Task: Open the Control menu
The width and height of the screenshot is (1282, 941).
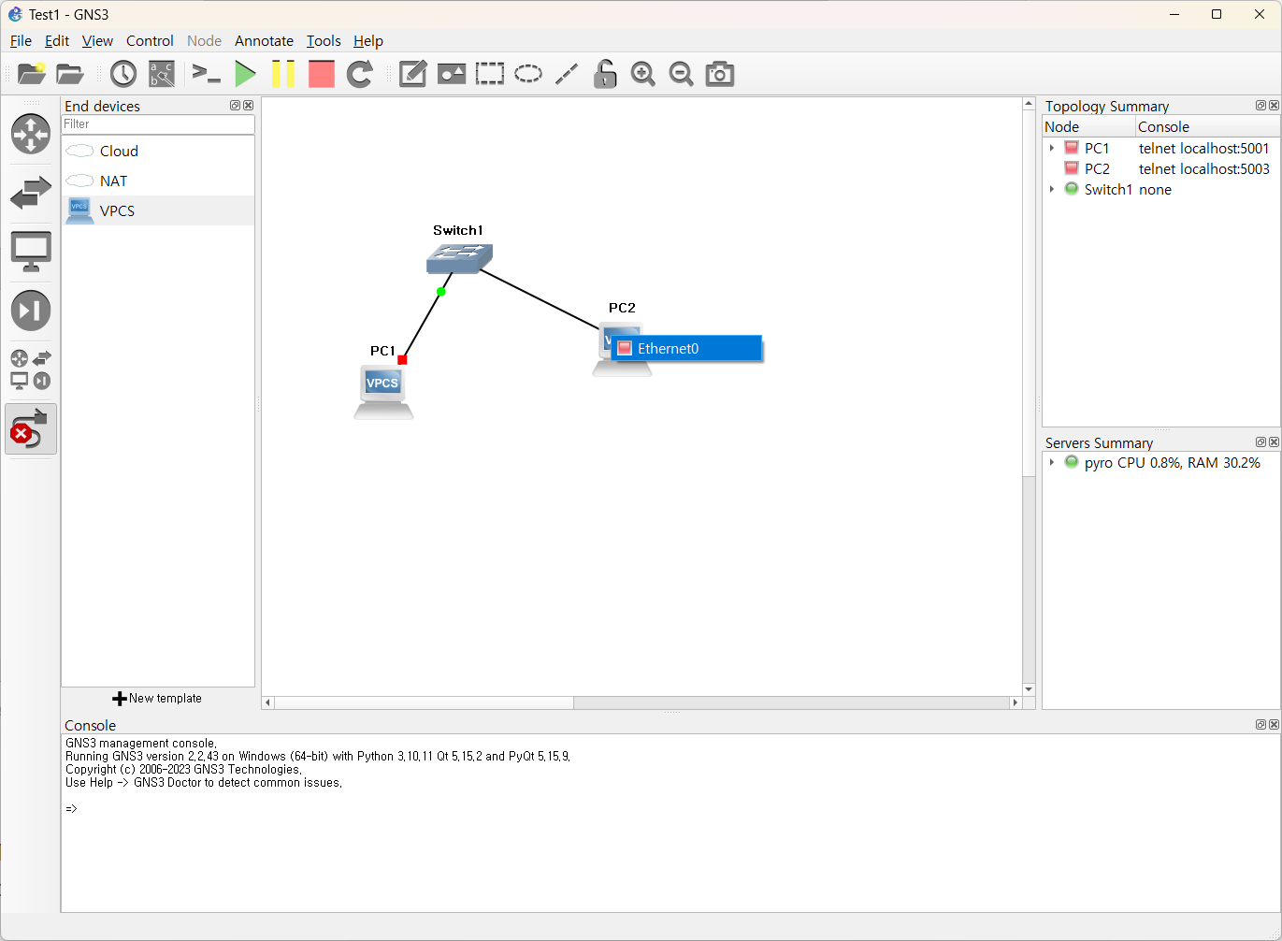Action: (150, 40)
